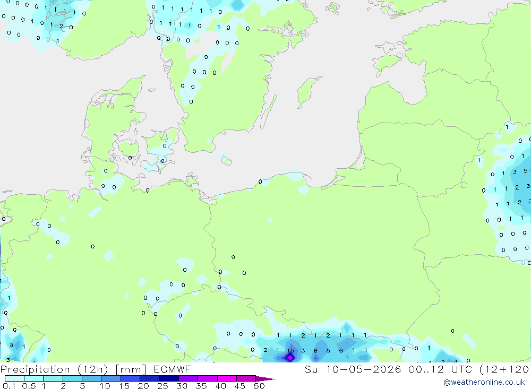Click the legend scale label 45
Screen dimensions: 531x389
[240, 386]
